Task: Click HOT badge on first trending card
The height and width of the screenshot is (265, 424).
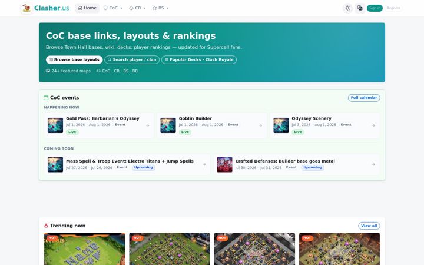Action: tap(52, 238)
